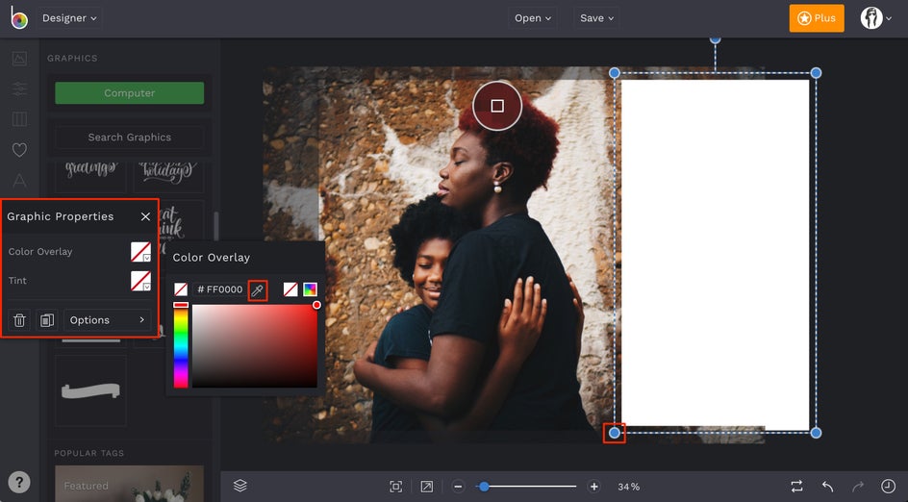
Task: Click the graphics panel scrollbar
Action: pyautogui.click(x=216, y=226)
